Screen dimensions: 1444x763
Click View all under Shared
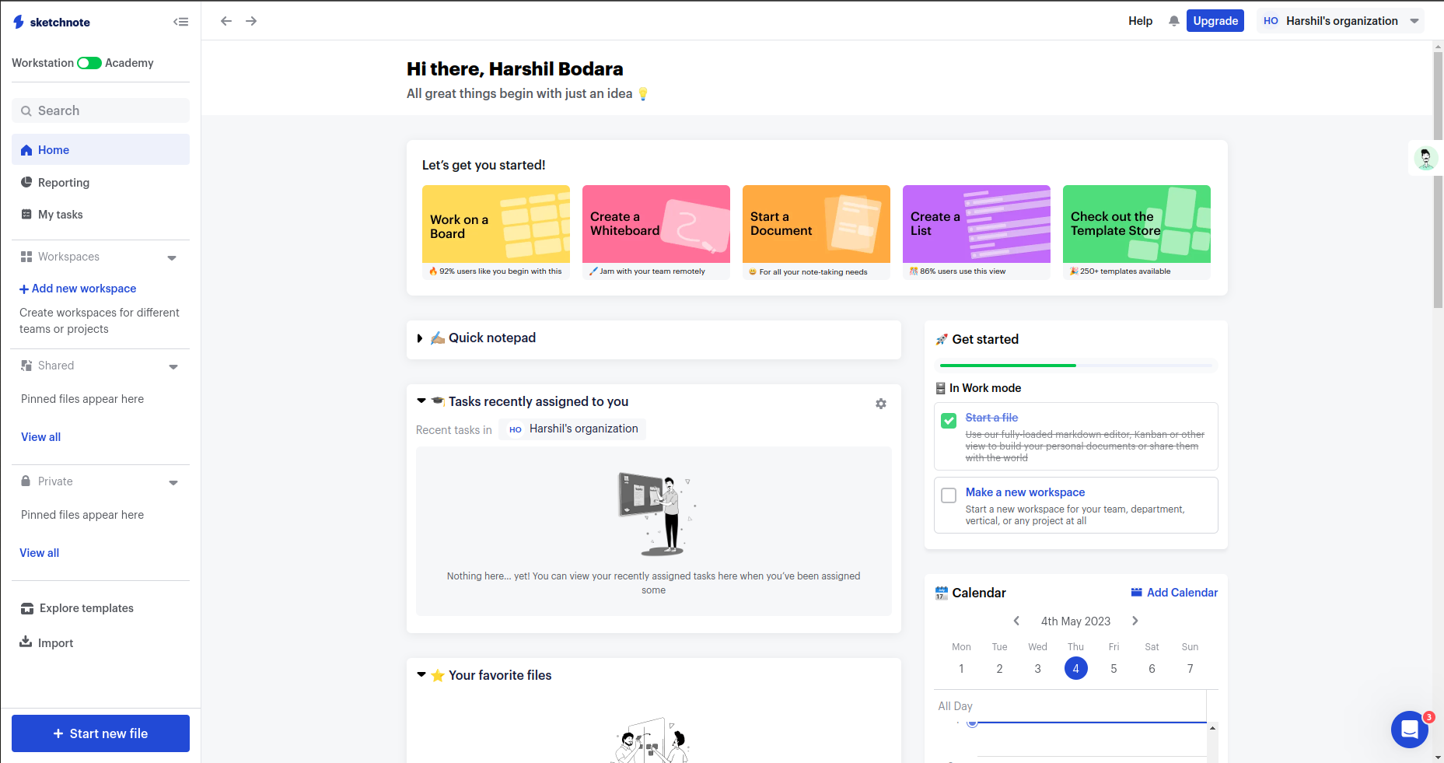[x=40, y=437]
